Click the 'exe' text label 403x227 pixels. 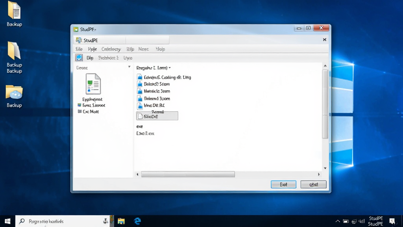point(140,127)
